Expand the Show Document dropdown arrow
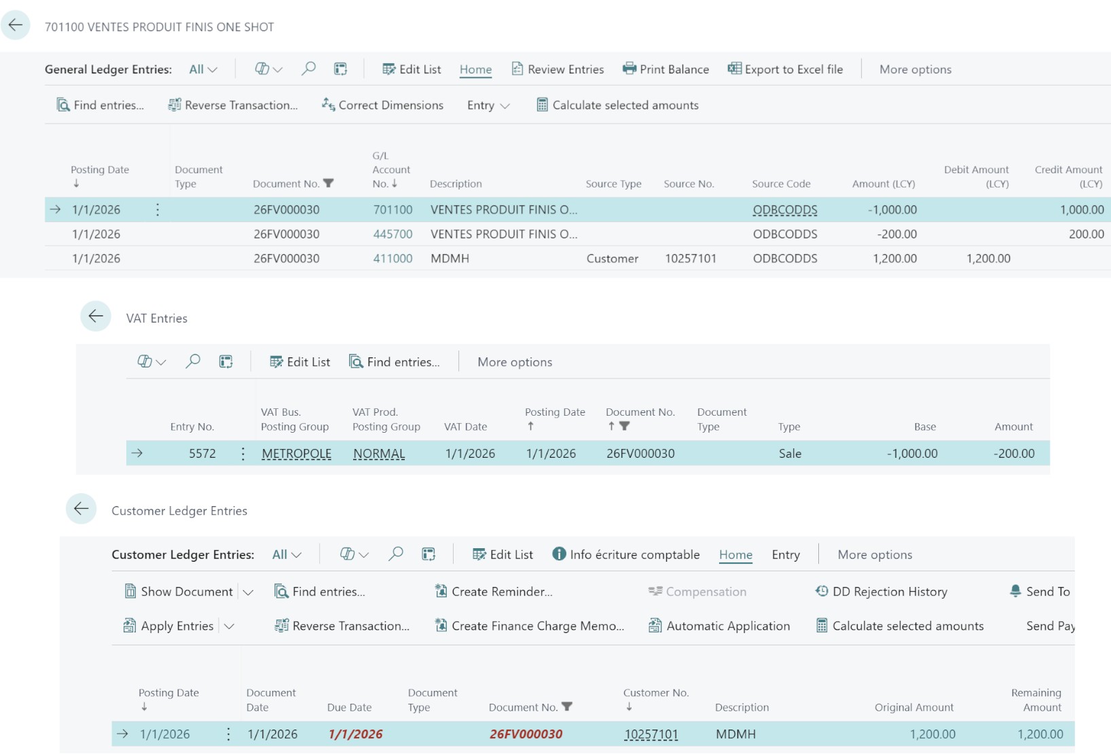This screenshot has width=1111, height=754. tap(249, 592)
